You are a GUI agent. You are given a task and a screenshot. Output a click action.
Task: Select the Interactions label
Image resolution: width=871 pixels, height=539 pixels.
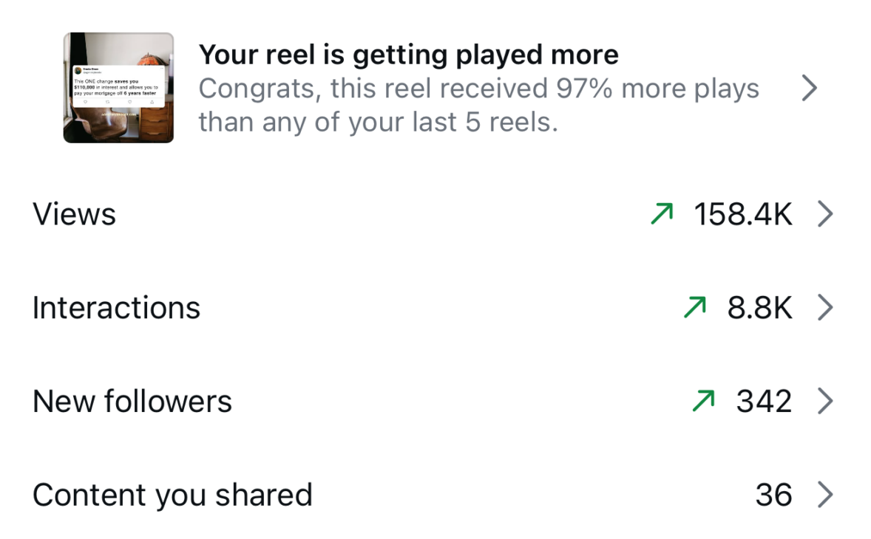pos(116,308)
